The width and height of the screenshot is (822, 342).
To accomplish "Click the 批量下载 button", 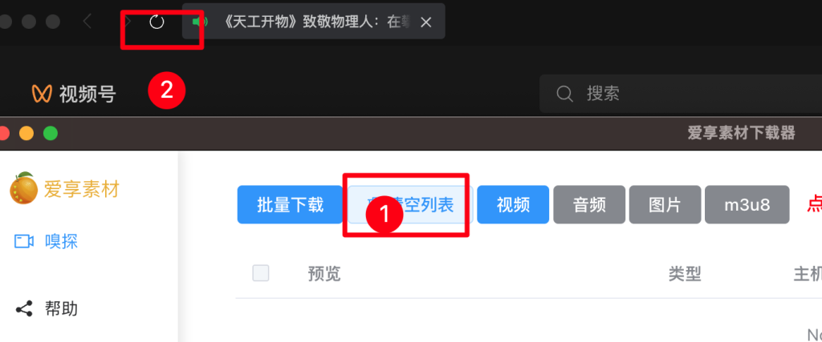I will coord(290,204).
